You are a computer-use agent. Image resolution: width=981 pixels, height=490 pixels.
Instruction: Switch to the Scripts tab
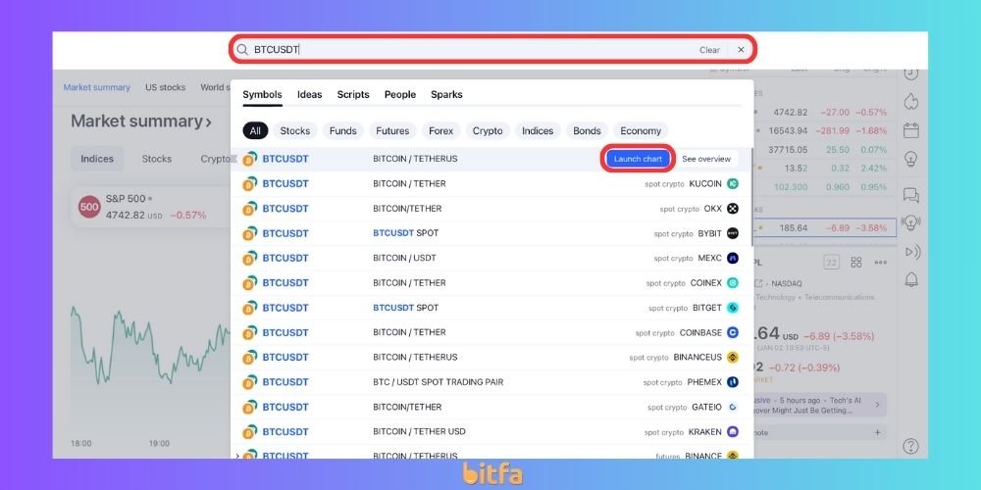coord(353,94)
